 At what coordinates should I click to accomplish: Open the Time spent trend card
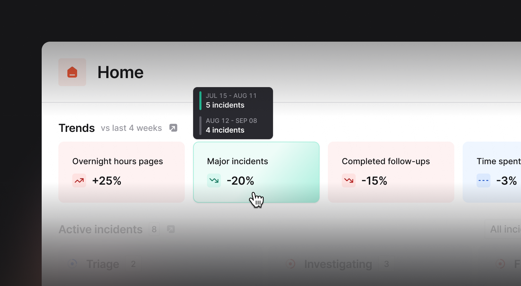492,172
